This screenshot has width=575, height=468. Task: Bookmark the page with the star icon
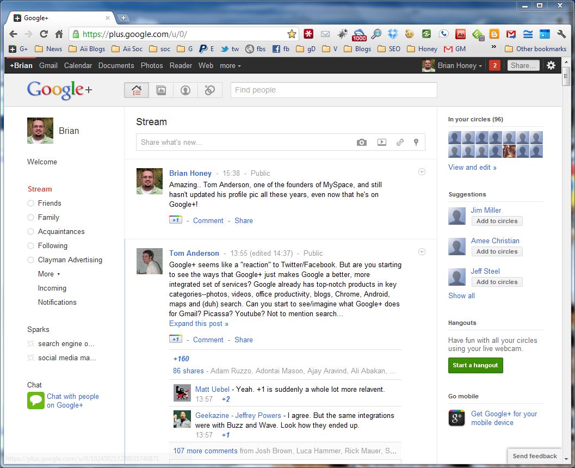[292, 34]
